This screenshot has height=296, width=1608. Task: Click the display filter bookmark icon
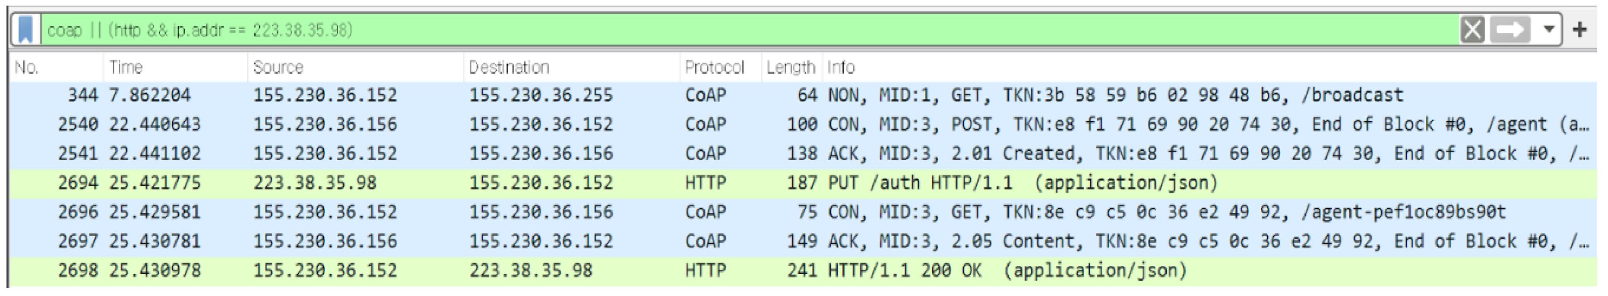pos(25,29)
